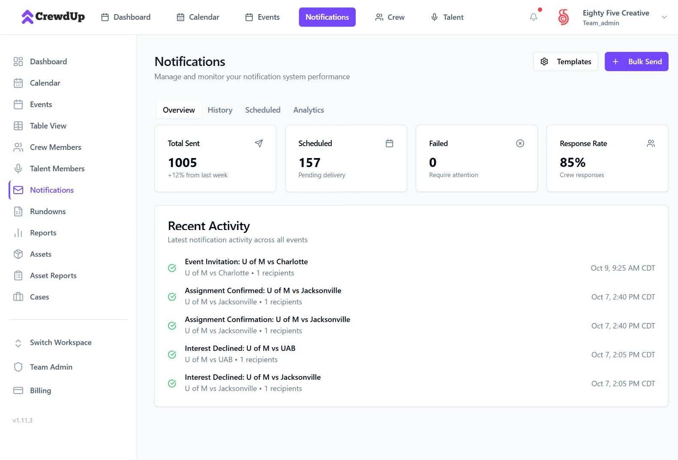
Task: Expand the account dropdown chevron
Action: point(664,17)
